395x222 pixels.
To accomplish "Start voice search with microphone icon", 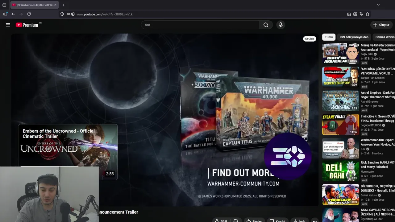I will pos(281,25).
